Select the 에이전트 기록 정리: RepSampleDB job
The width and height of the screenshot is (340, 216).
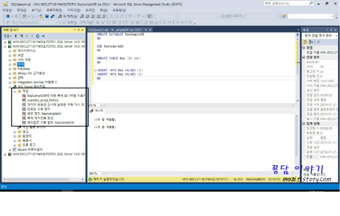pyautogui.click(x=50, y=123)
